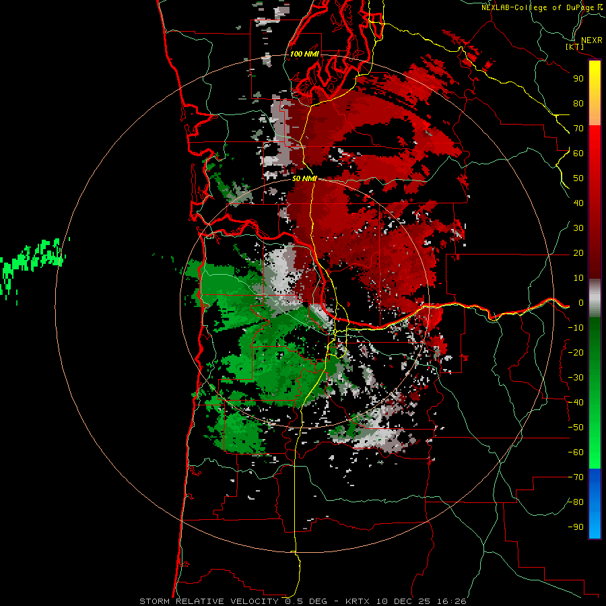Click the -10 value on the velocity scale
606x606 pixels.
(576, 328)
